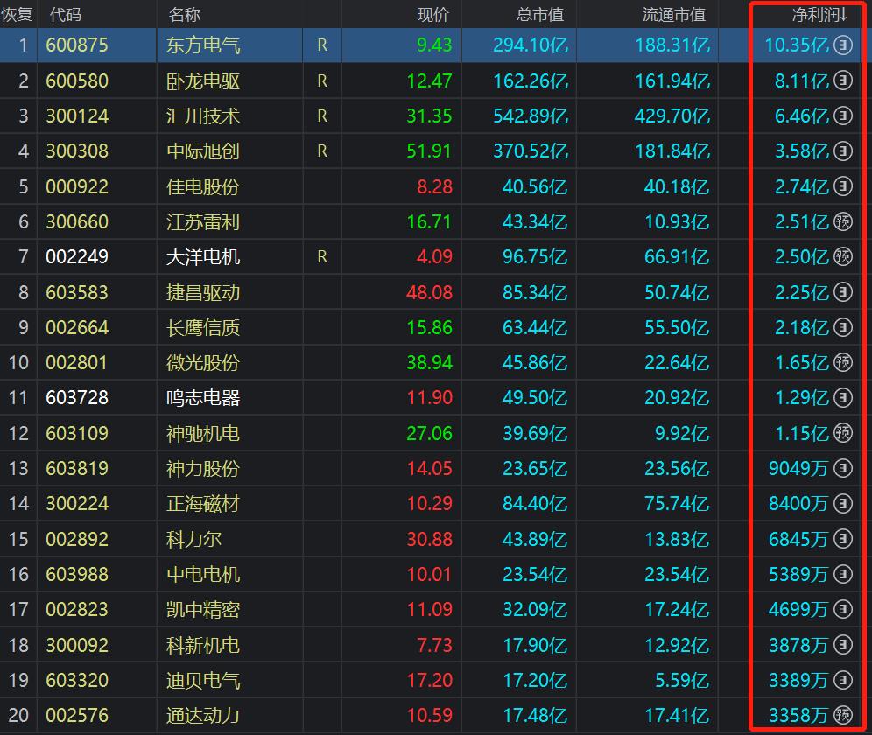Select stock code 603320
The image size is (872, 735).
coord(77,679)
